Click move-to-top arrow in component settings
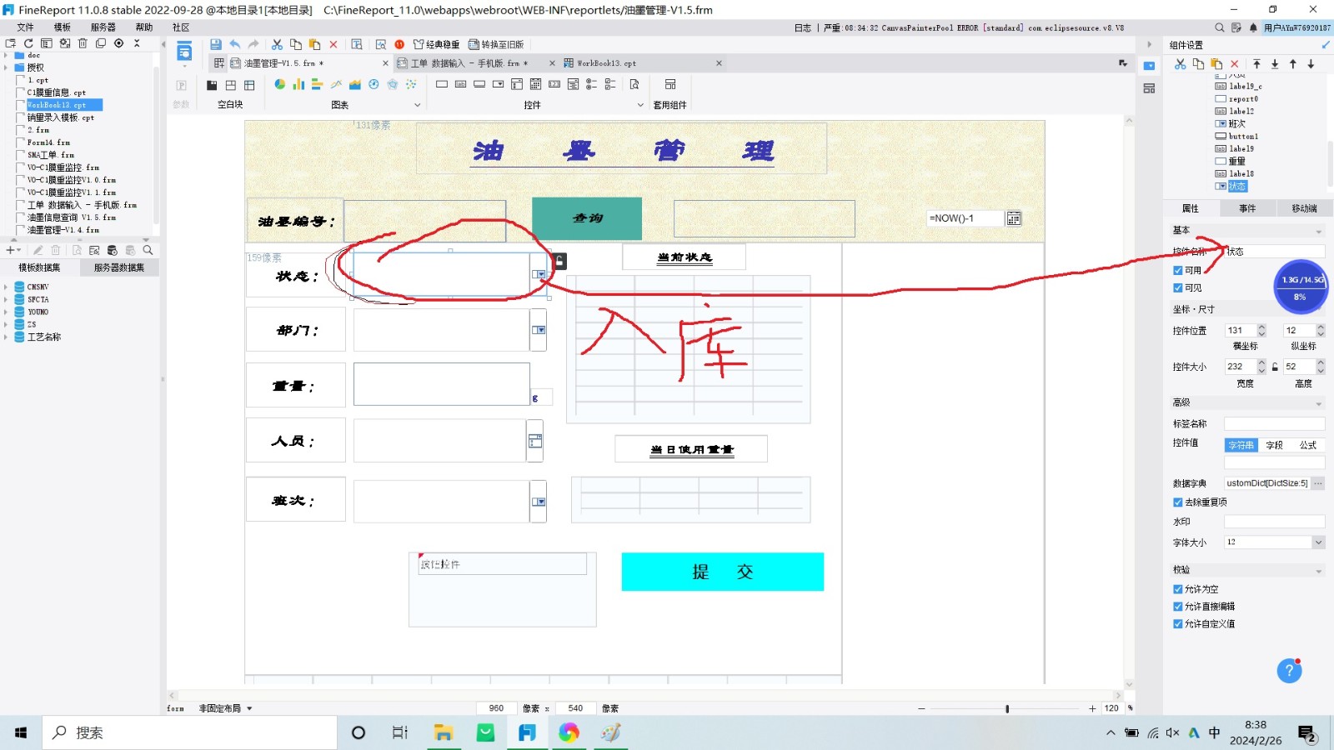The height and width of the screenshot is (750, 1334). (1256, 64)
